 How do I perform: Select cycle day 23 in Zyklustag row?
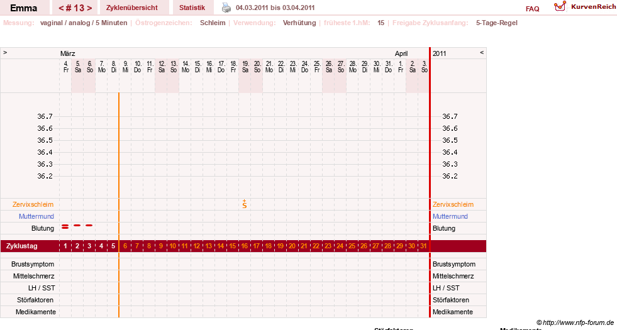coord(328,246)
